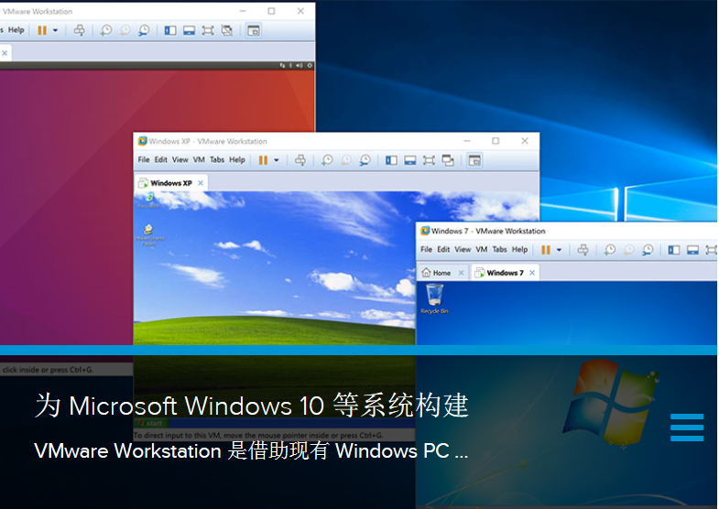
Task: Take a snapshot in top-left VMware window
Action: coord(106,30)
